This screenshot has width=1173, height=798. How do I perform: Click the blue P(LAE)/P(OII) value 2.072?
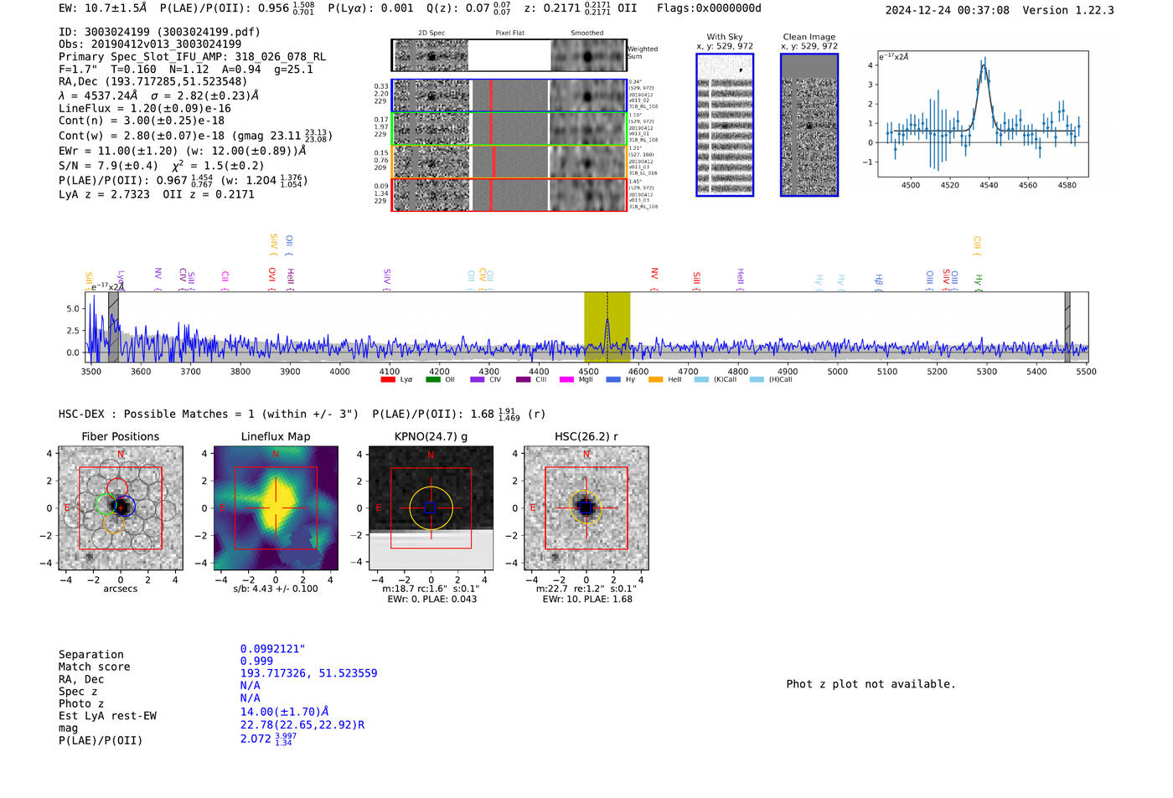pyautogui.click(x=268, y=739)
